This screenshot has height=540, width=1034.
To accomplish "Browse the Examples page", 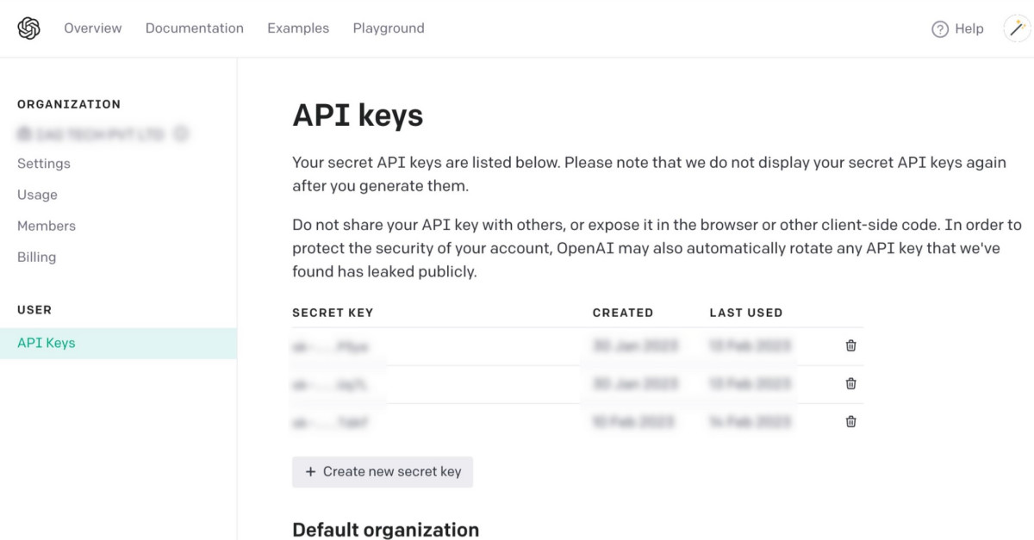I will tap(298, 28).
